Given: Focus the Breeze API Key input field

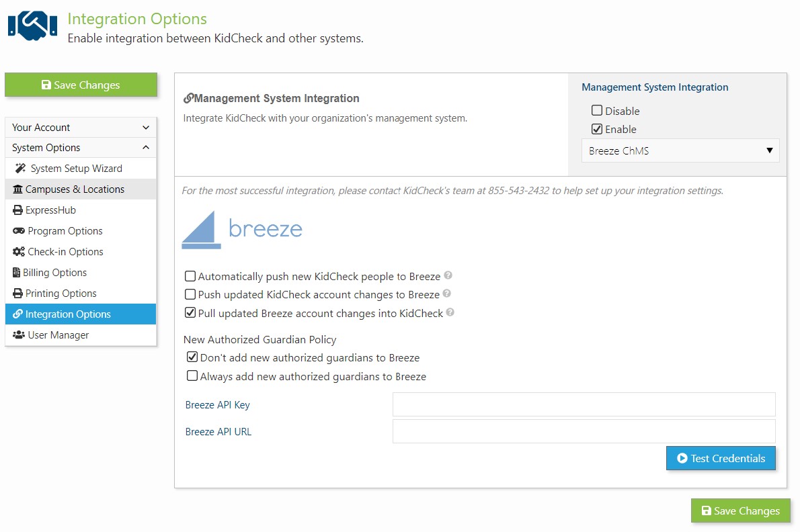Looking at the screenshot, I should 584,404.
